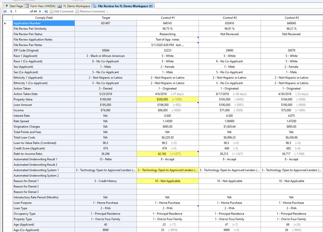Viewport: 323px width, 232px height.
Task: Click the 98.75 % similarity cell
Action: pyautogui.click(x=168, y=28)
